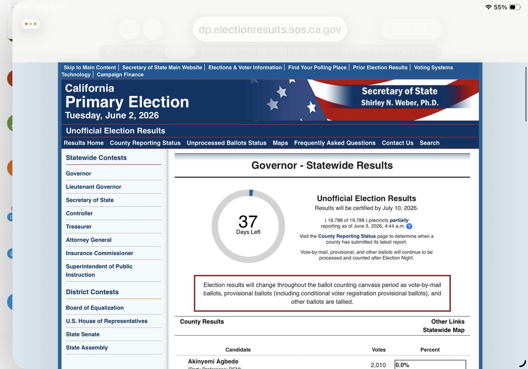Select Lieutenant Governor contest
Viewport: 528px width, 369px height.
pyautogui.click(x=94, y=187)
